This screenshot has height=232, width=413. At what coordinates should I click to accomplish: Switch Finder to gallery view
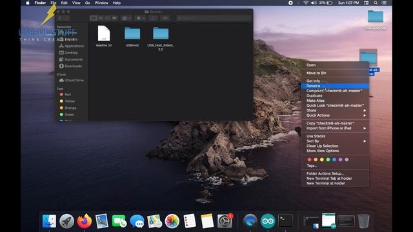[114, 18]
